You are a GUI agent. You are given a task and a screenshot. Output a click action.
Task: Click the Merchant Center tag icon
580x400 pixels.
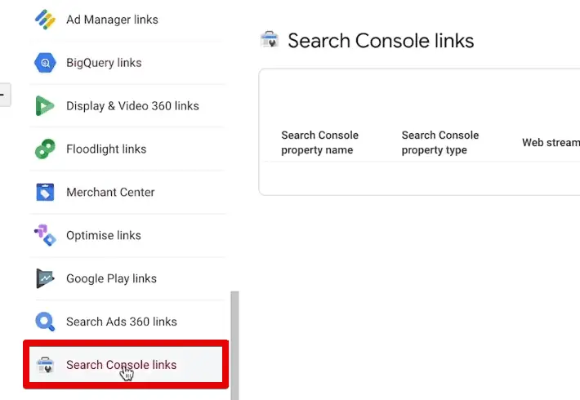pos(45,192)
